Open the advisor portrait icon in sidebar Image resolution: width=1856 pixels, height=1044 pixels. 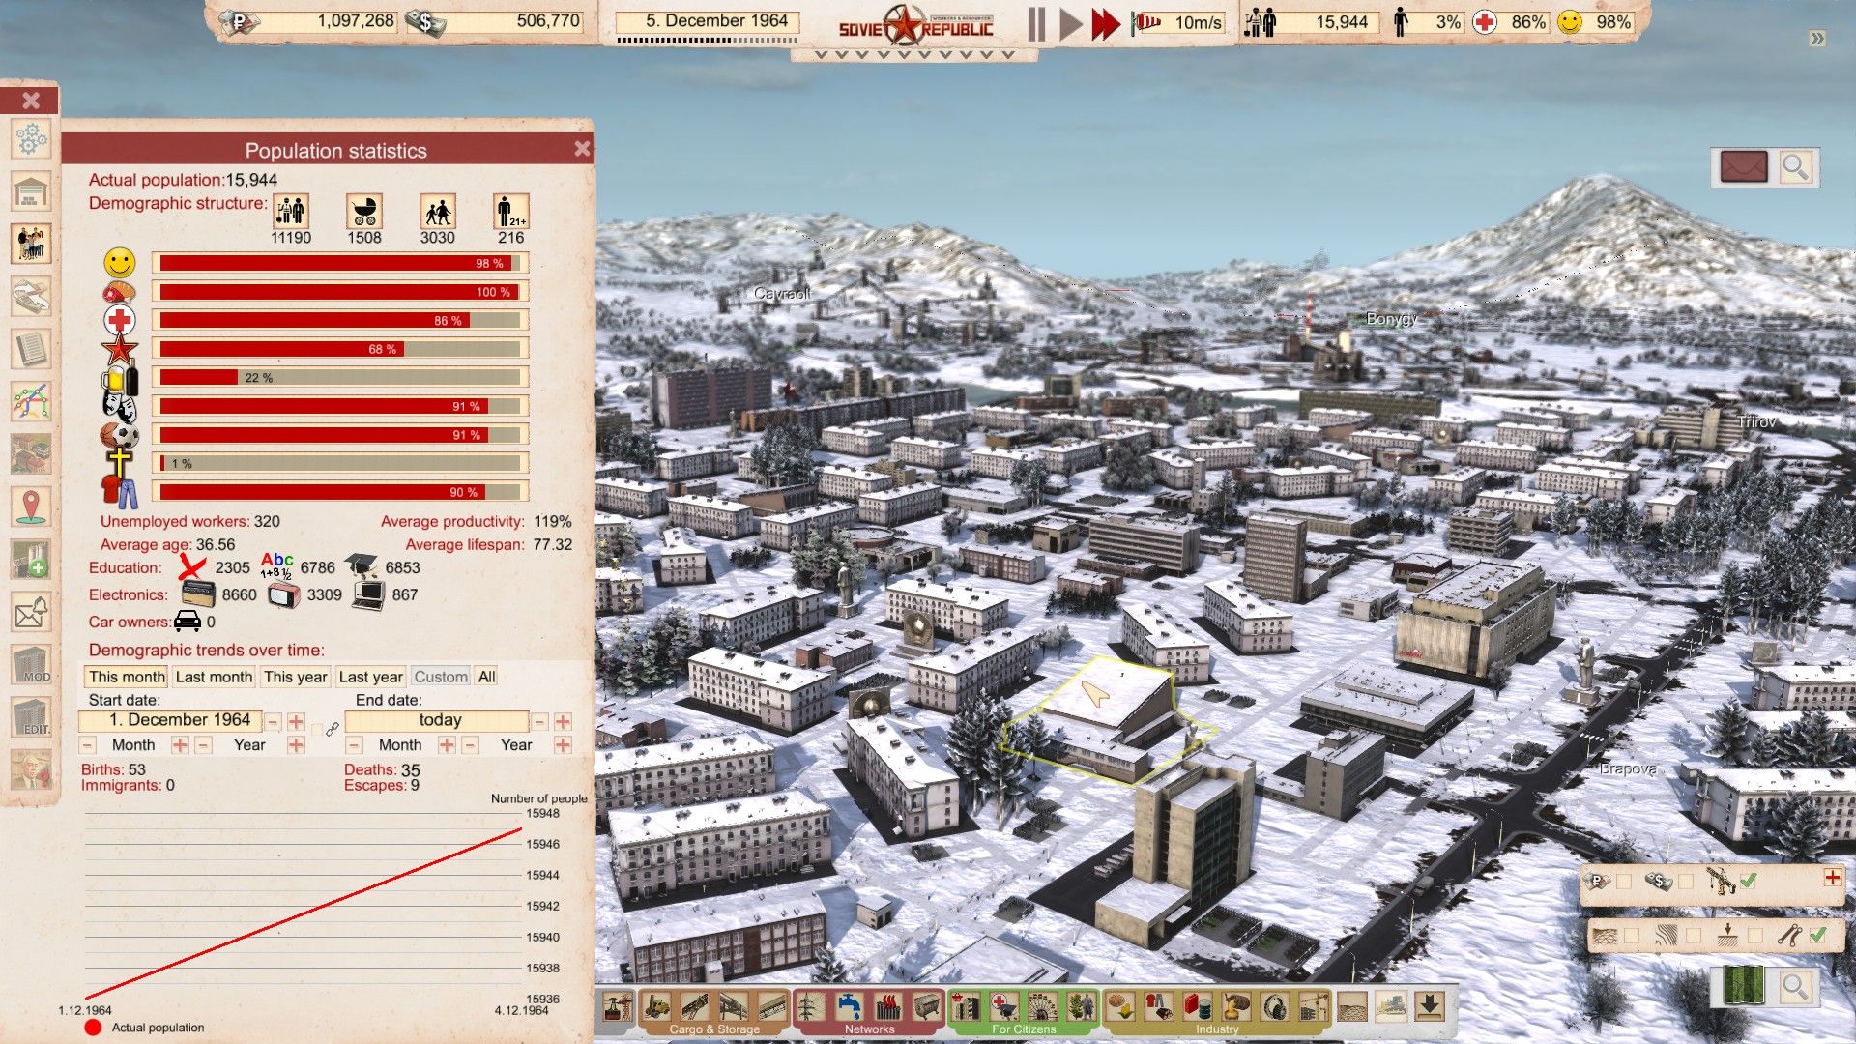tap(31, 770)
